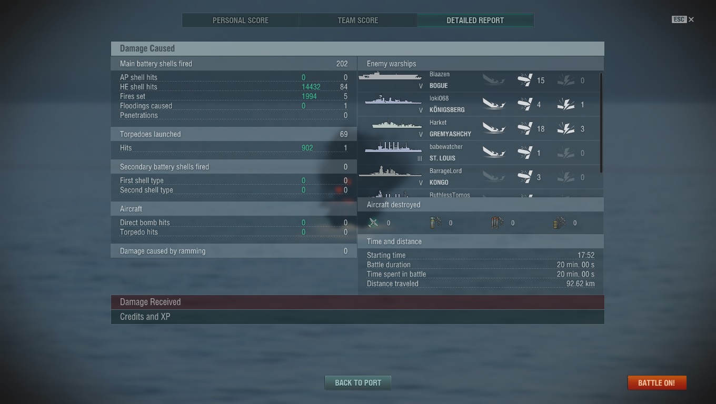Click the aircraft destroyed icon showing four bombs
Screen dimensions: 716x404
[x=559, y=223]
